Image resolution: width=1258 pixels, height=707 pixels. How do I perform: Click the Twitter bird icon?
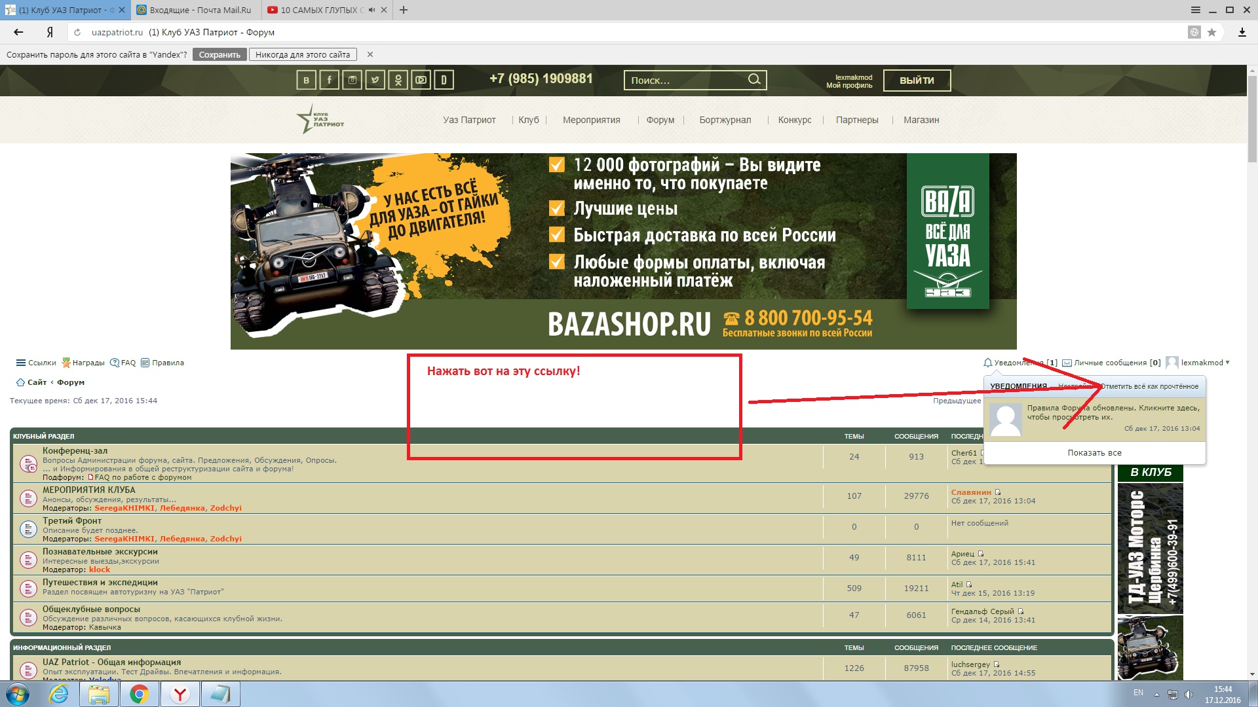(x=375, y=81)
